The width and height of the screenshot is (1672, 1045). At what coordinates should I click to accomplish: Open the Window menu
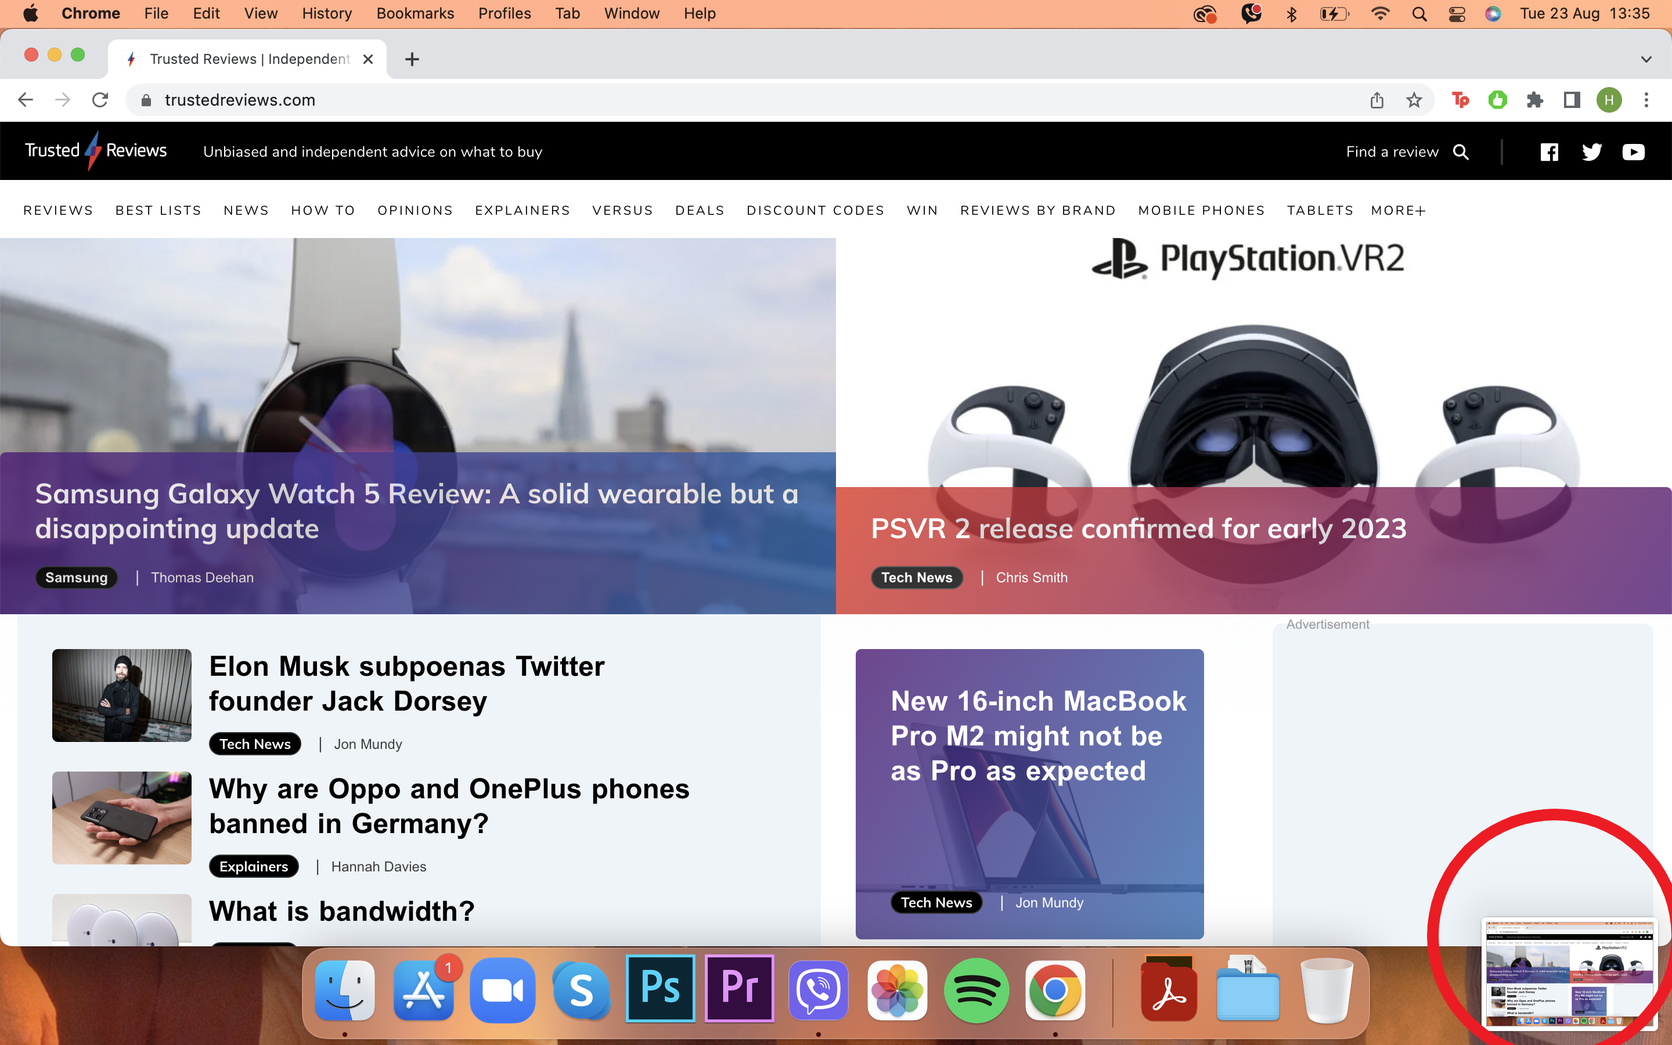[632, 14]
